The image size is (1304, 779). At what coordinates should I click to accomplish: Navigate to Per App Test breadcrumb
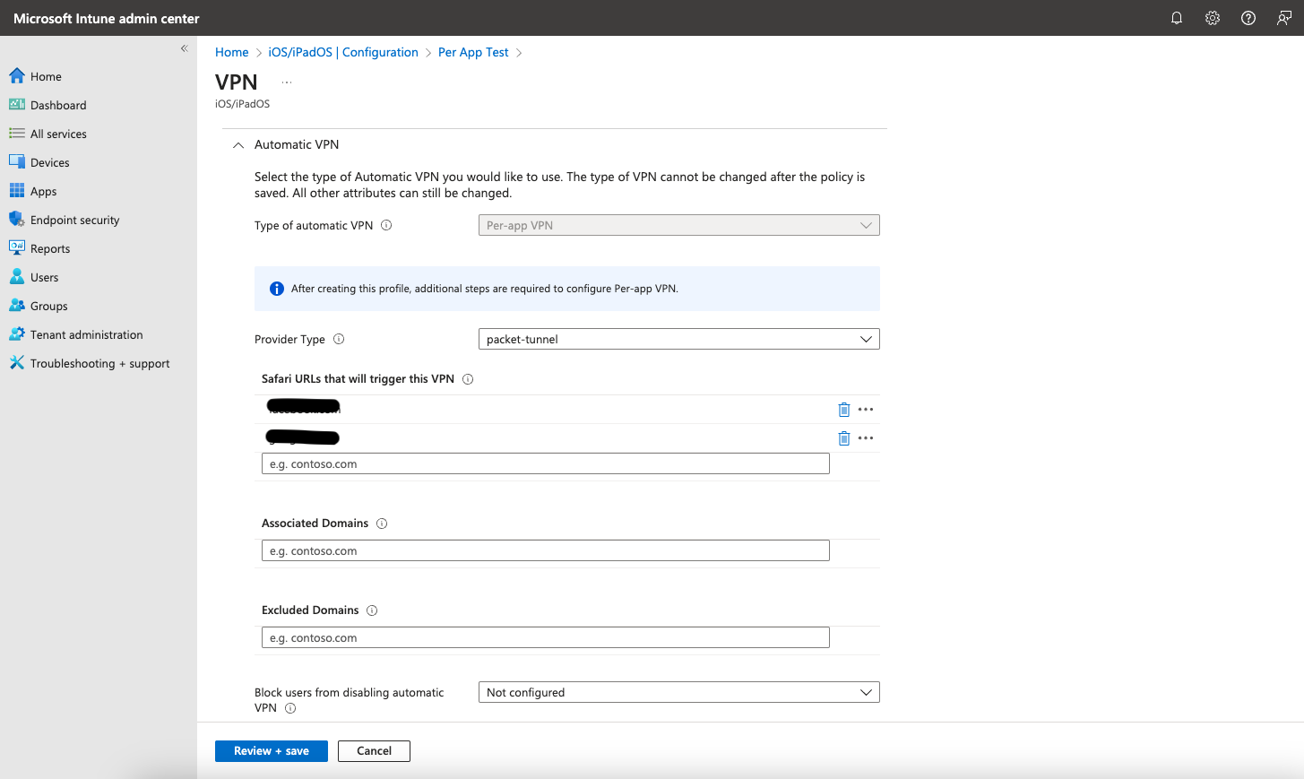473,53
